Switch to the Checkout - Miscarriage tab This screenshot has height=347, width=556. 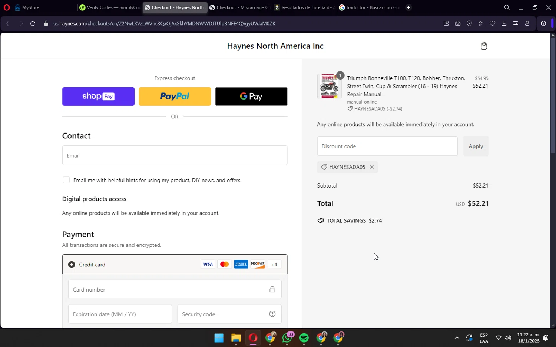(x=240, y=7)
